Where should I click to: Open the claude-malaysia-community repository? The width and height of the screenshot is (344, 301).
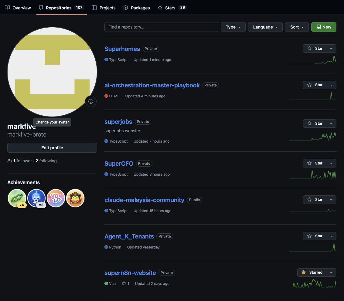click(144, 200)
